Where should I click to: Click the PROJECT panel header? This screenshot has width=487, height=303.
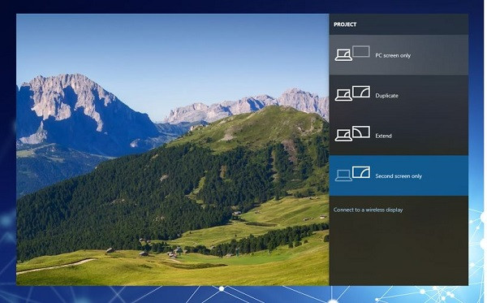coord(399,24)
